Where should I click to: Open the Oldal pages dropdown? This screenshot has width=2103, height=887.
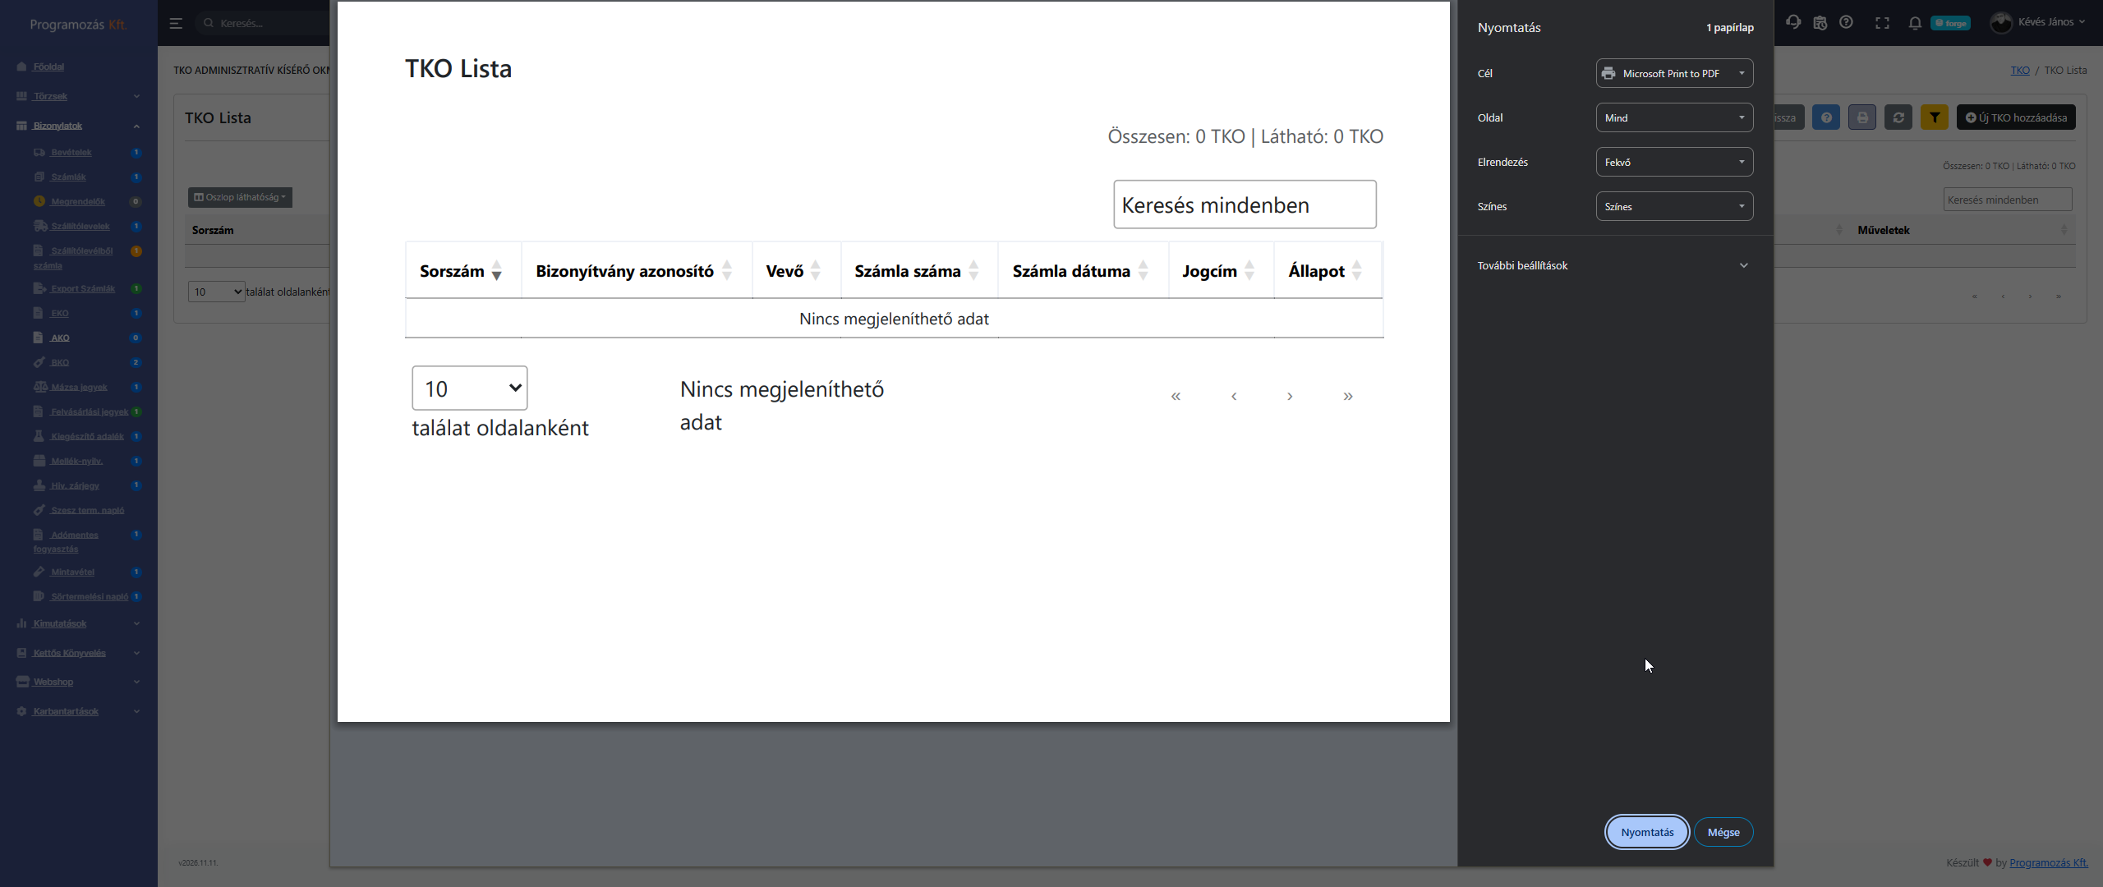point(1674,117)
